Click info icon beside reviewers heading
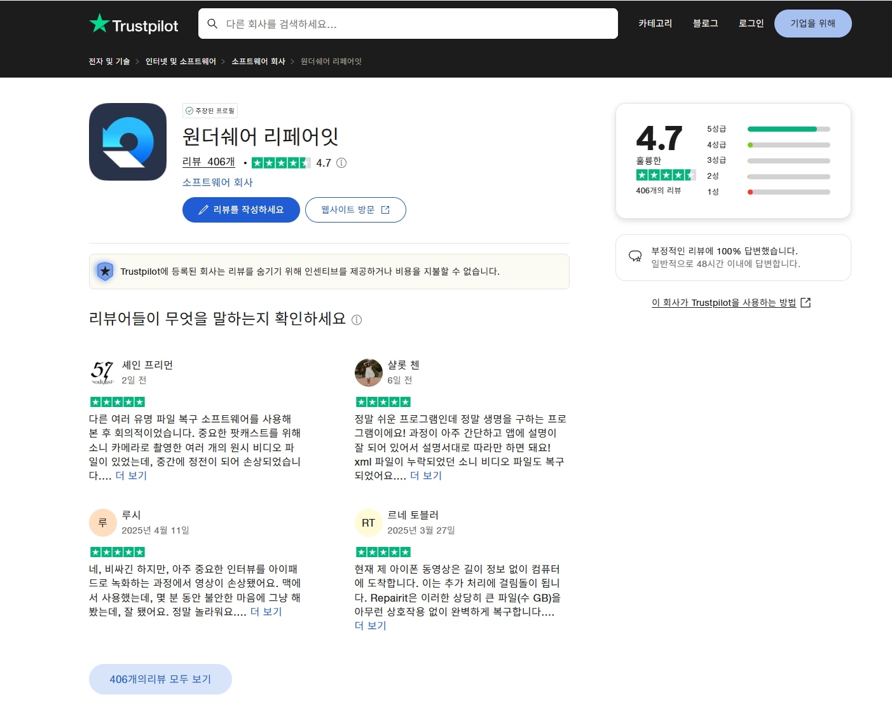This screenshot has width=892, height=711. 357,320
